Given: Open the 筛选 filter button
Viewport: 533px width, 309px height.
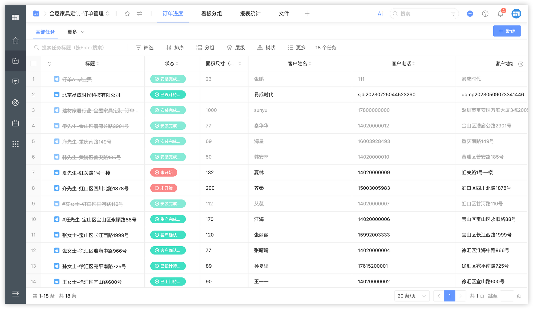Looking at the screenshot, I should tap(145, 47).
